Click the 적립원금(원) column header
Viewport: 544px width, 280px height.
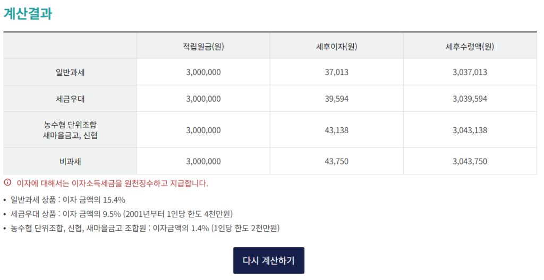pos(203,46)
